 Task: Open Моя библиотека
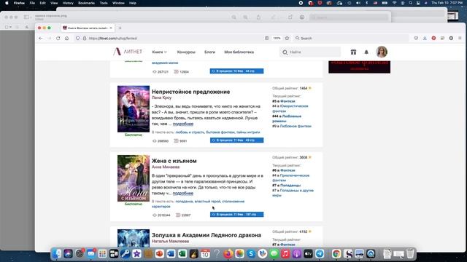(239, 52)
